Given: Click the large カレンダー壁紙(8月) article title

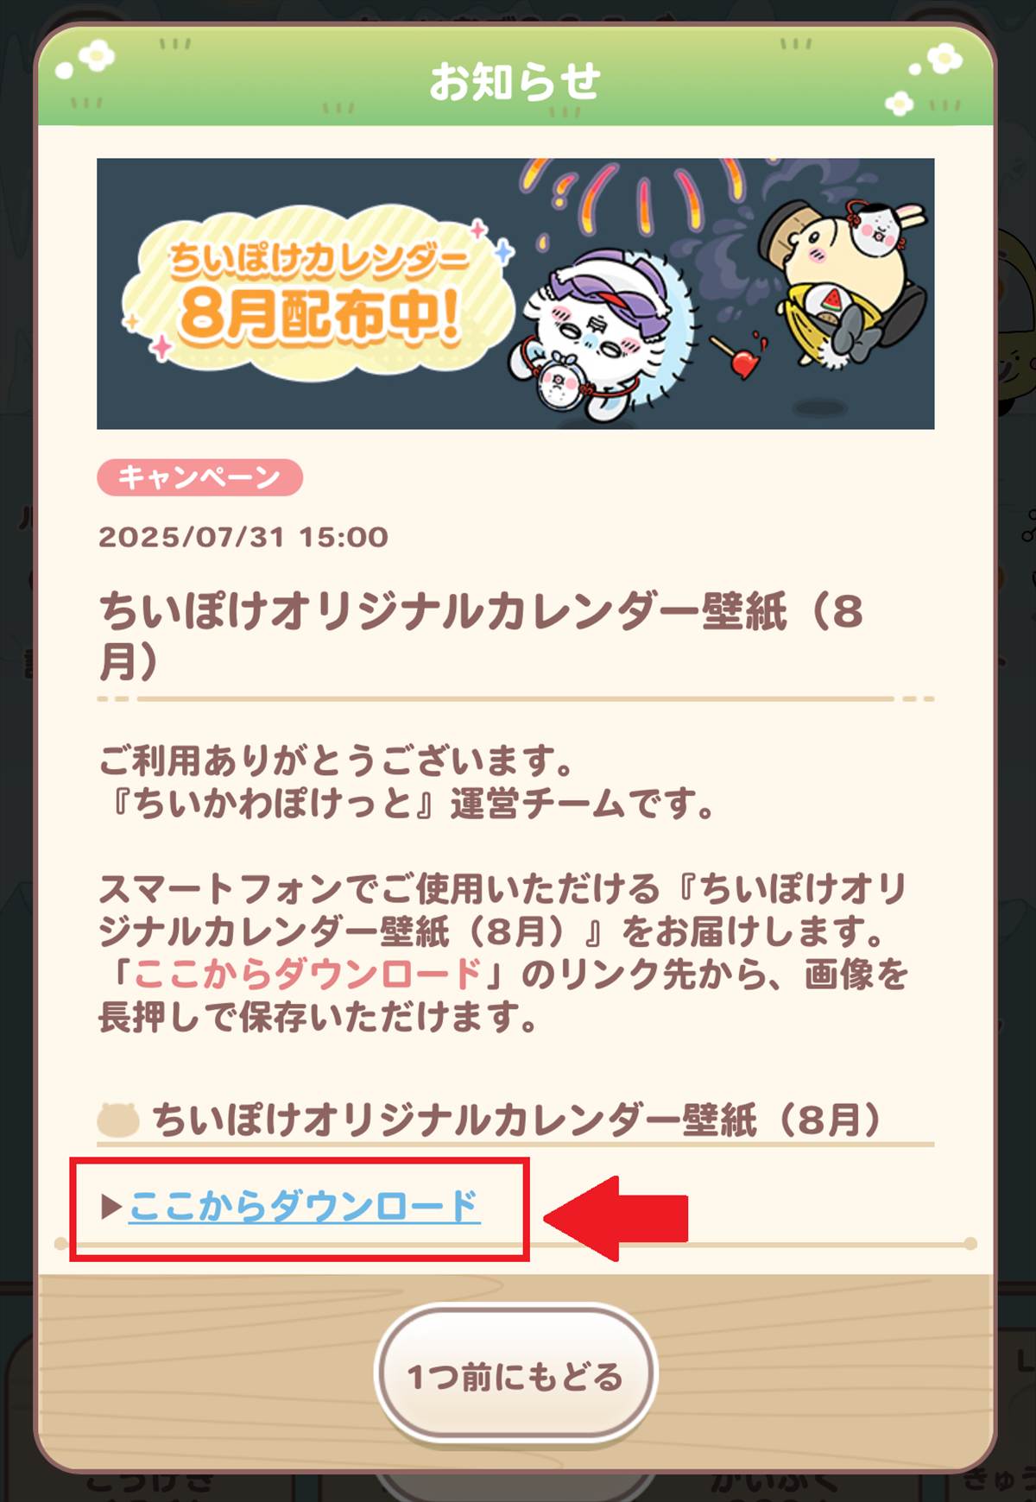Looking at the screenshot, I should point(481,635).
